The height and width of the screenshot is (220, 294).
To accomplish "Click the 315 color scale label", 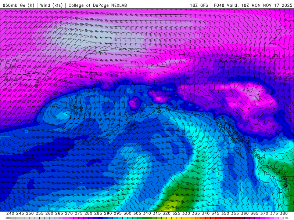I will 157,213.
